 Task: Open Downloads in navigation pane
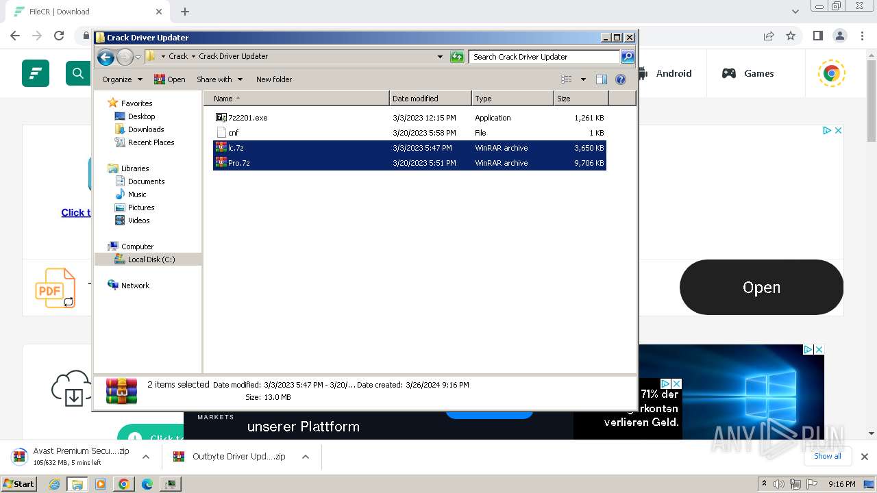point(140,129)
